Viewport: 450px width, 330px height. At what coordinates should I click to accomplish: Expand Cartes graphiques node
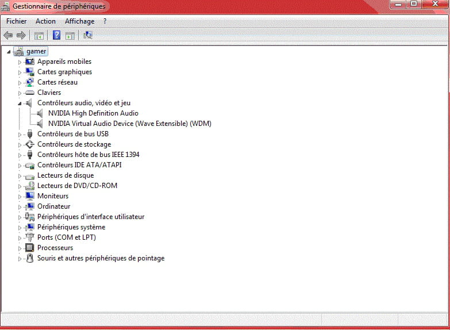(20, 72)
